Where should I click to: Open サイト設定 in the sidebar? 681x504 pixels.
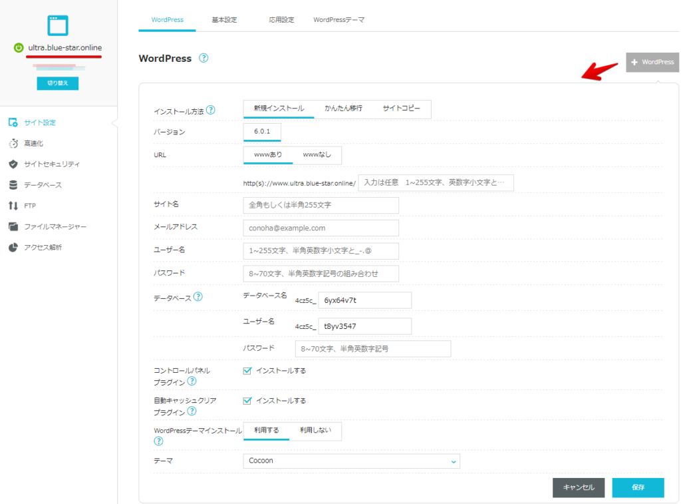(39, 123)
